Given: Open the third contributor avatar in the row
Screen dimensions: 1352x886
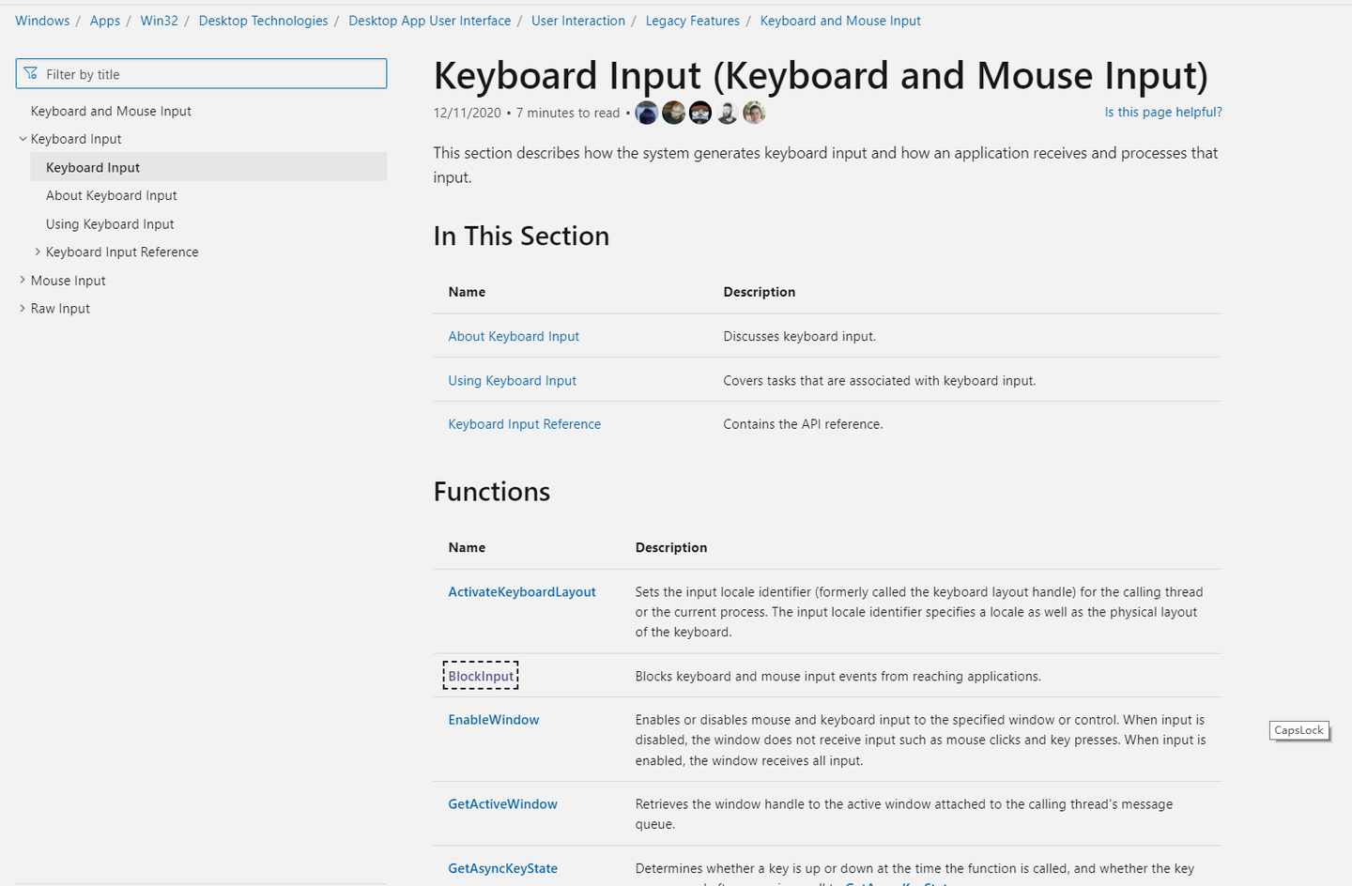Looking at the screenshot, I should coord(700,114).
